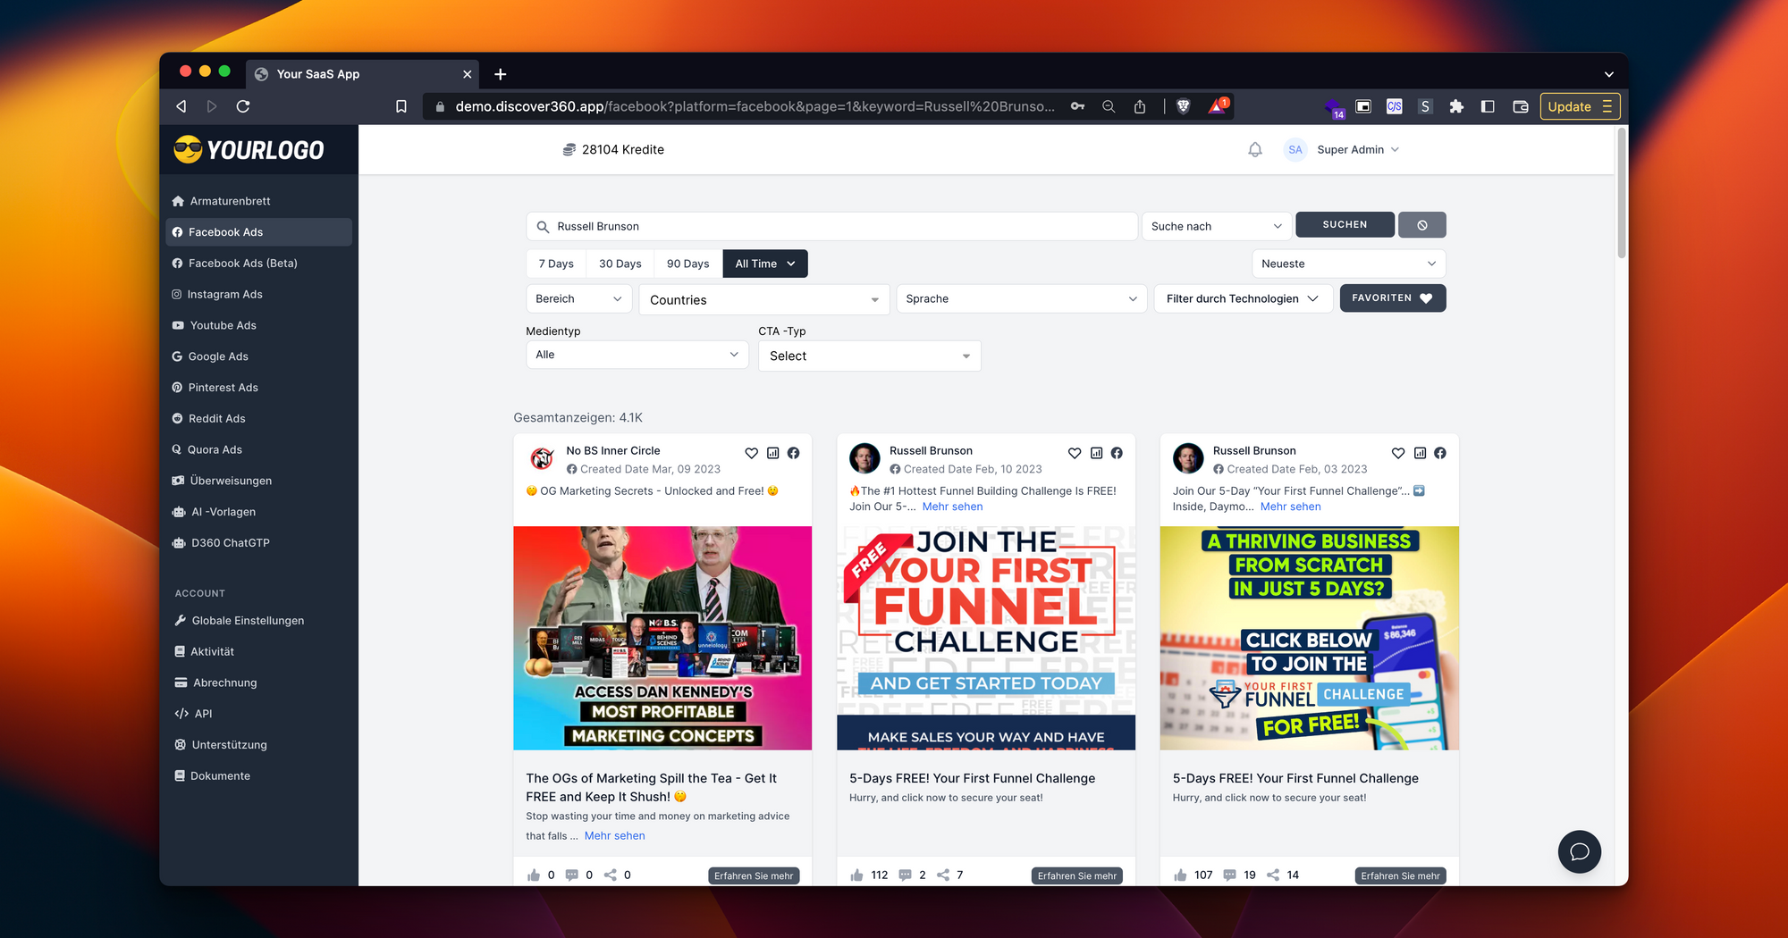Click the notification bell icon
1788x938 pixels.
(1255, 150)
